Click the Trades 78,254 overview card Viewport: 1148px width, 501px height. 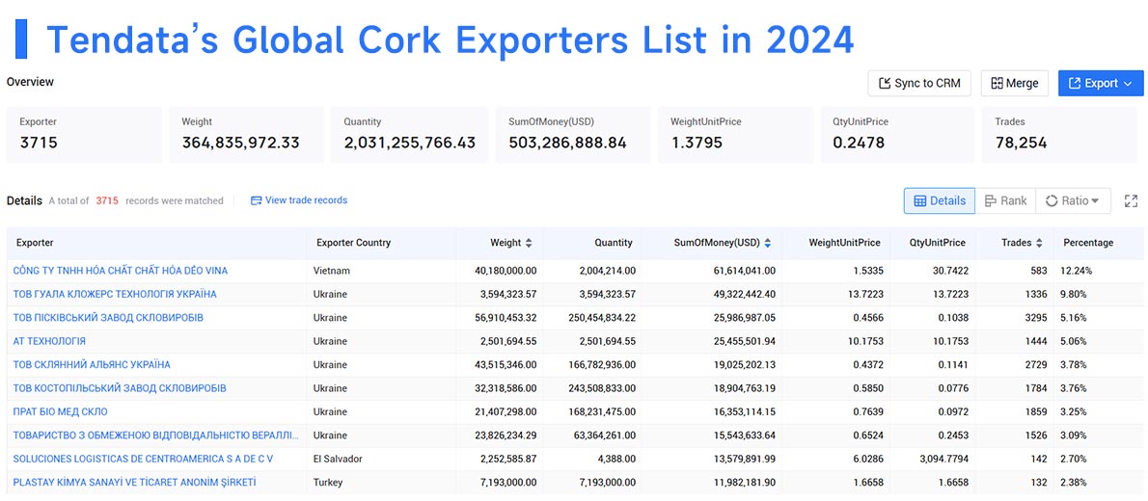pyautogui.click(x=1060, y=135)
